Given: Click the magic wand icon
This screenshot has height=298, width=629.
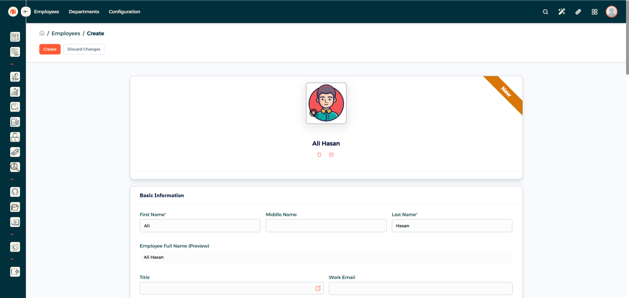Looking at the screenshot, I should [x=561, y=12].
